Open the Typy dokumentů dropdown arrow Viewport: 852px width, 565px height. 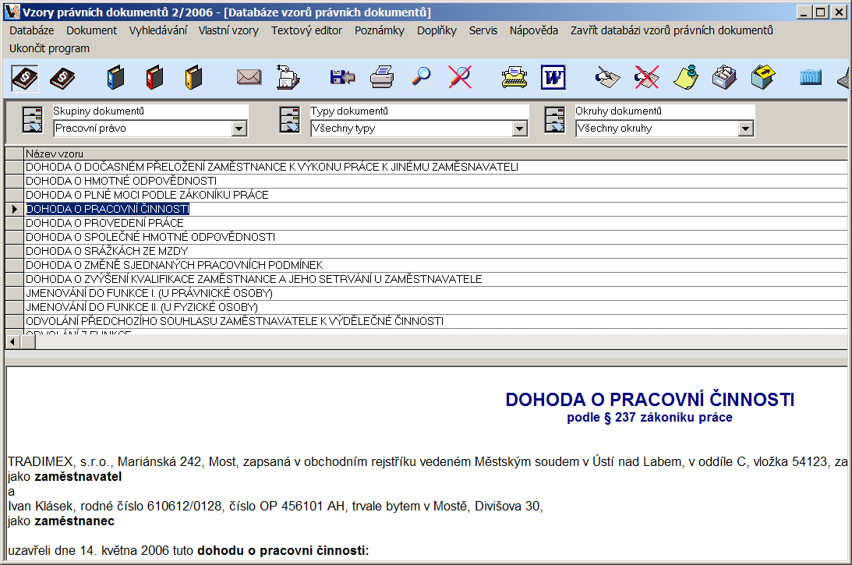[519, 129]
